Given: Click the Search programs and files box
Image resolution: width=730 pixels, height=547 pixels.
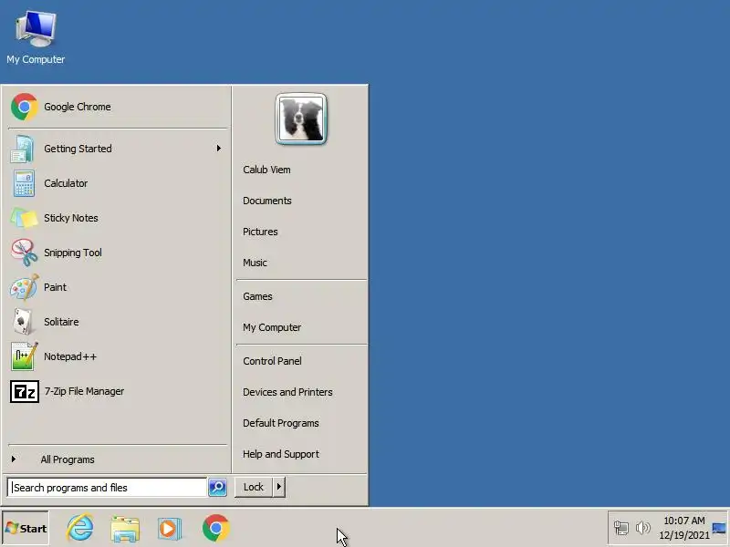Looking at the screenshot, I should click(x=107, y=488).
